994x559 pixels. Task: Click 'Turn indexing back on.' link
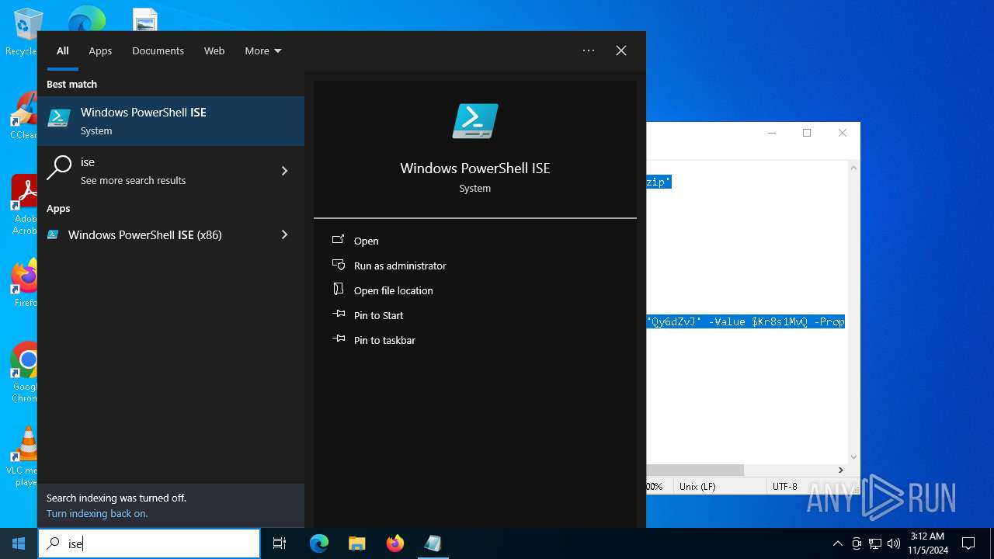(x=97, y=513)
